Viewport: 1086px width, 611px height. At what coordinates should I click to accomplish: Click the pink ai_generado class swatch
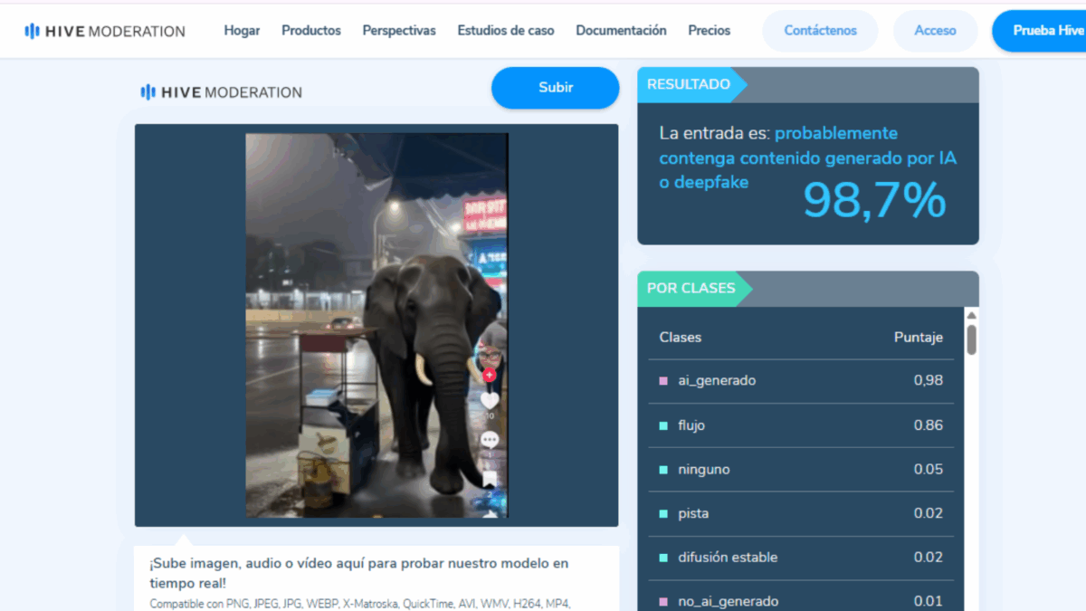[x=663, y=381]
